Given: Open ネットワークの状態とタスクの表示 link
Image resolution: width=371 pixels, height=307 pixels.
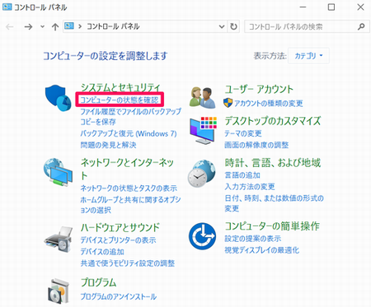Looking at the screenshot, I should pyautogui.click(x=129, y=188).
